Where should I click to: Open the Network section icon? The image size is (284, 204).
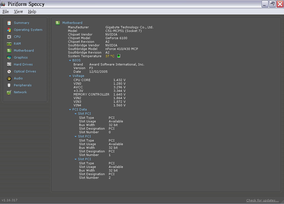(x=9, y=92)
